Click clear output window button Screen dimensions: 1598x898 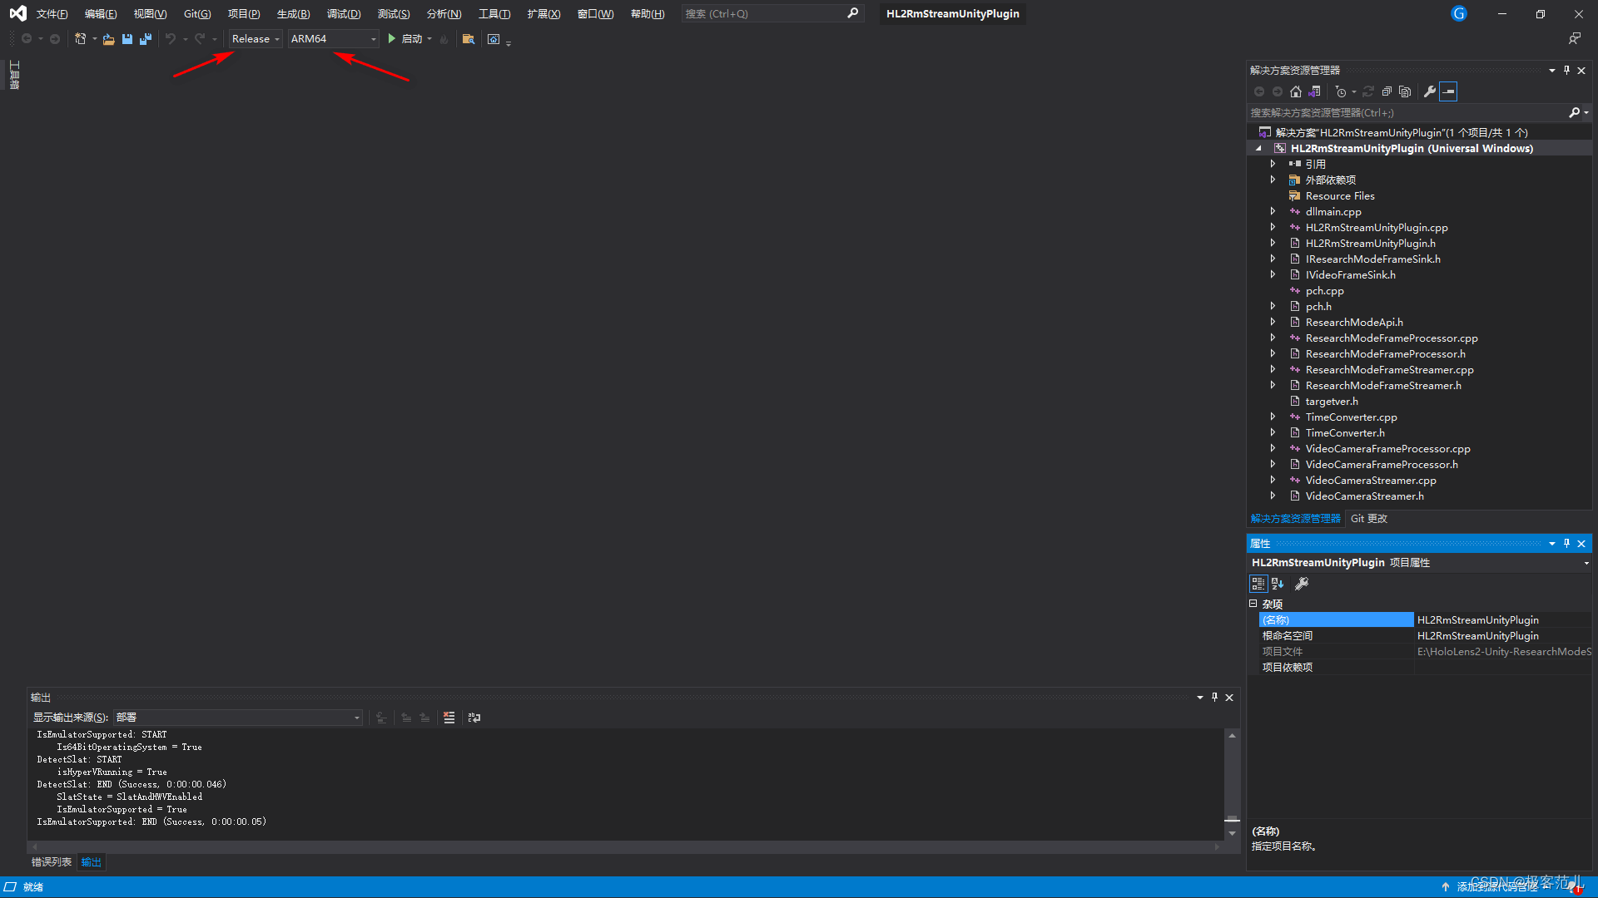click(450, 717)
